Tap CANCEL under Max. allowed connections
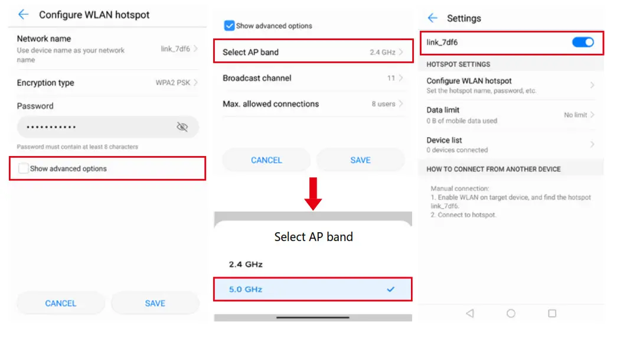Viewport: 617px width, 338px height. pyautogui.click(x=266, y=160)
